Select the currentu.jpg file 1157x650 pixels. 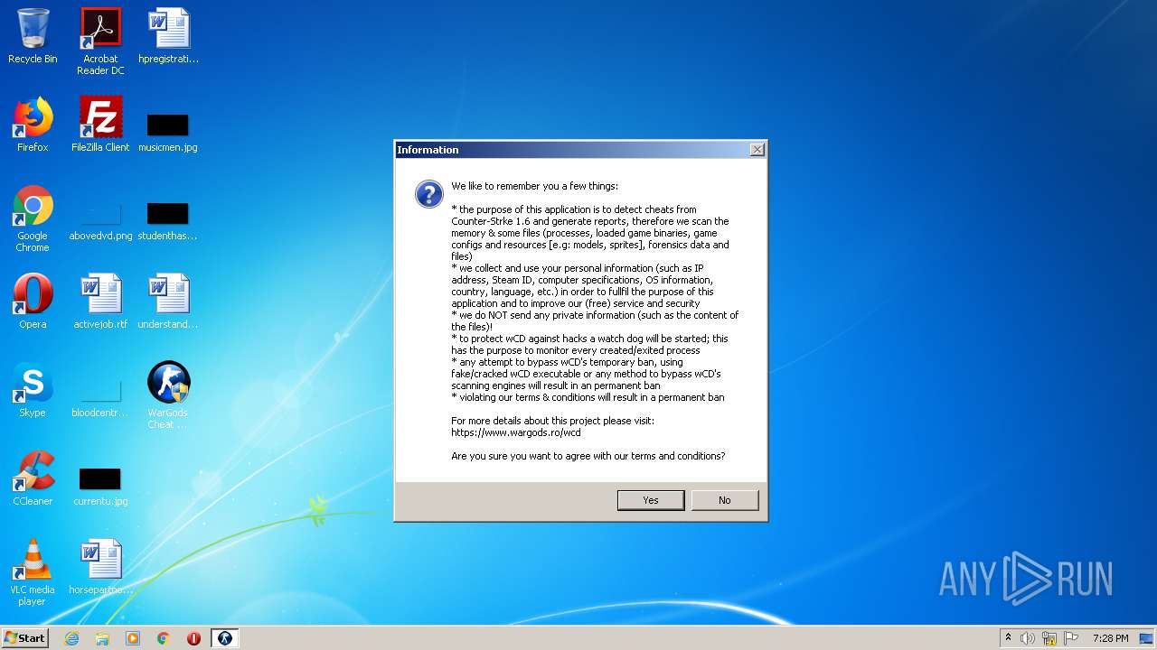click(100, 487)
